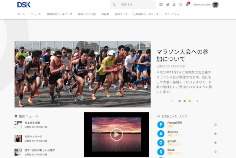
Task: Open the menu item left of 社内リンク
Action: coord(105,14)
